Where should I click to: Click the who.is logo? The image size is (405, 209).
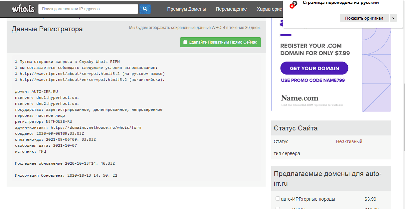pyautogui.click(x=23, y=9)
